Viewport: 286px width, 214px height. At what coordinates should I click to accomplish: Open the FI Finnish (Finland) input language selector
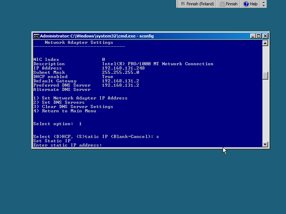click(197, 4)
